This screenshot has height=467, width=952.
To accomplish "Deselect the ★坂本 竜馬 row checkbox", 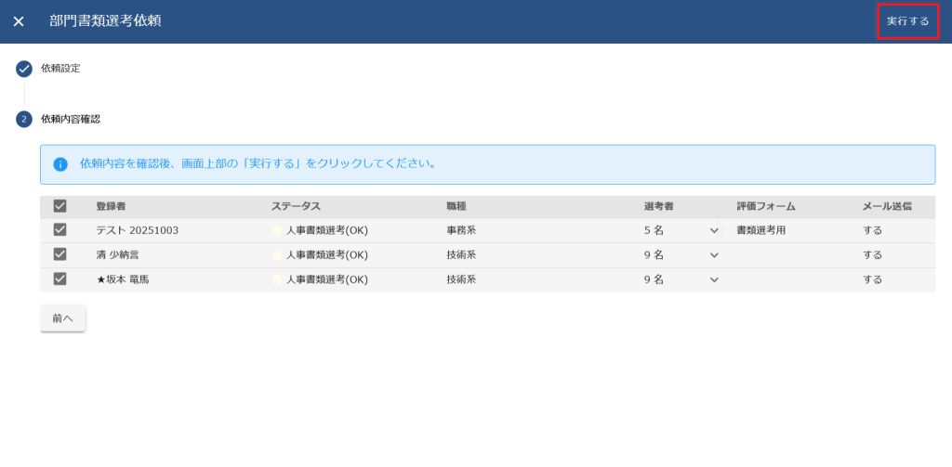I will tap(59, 279).
